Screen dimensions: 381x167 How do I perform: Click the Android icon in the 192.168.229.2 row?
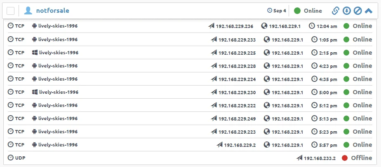coord(34,145)
